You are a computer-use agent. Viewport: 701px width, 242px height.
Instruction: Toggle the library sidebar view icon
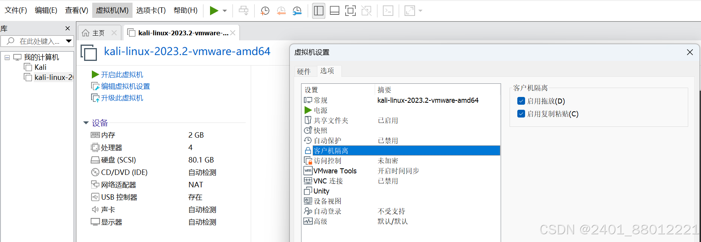tap(319, 10)
